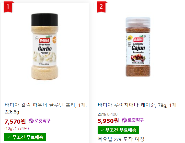
Task: Click the rank 1 red ribbon badge
Action: click(8, 7)
